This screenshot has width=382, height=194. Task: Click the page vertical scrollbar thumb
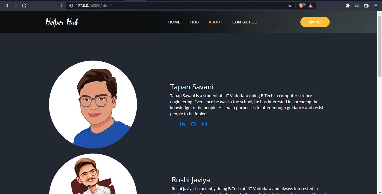(380, 46)
